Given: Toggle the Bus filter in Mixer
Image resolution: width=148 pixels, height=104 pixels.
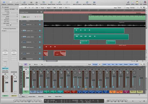Looking at the screenshot, I should click(x=117, y=64).
